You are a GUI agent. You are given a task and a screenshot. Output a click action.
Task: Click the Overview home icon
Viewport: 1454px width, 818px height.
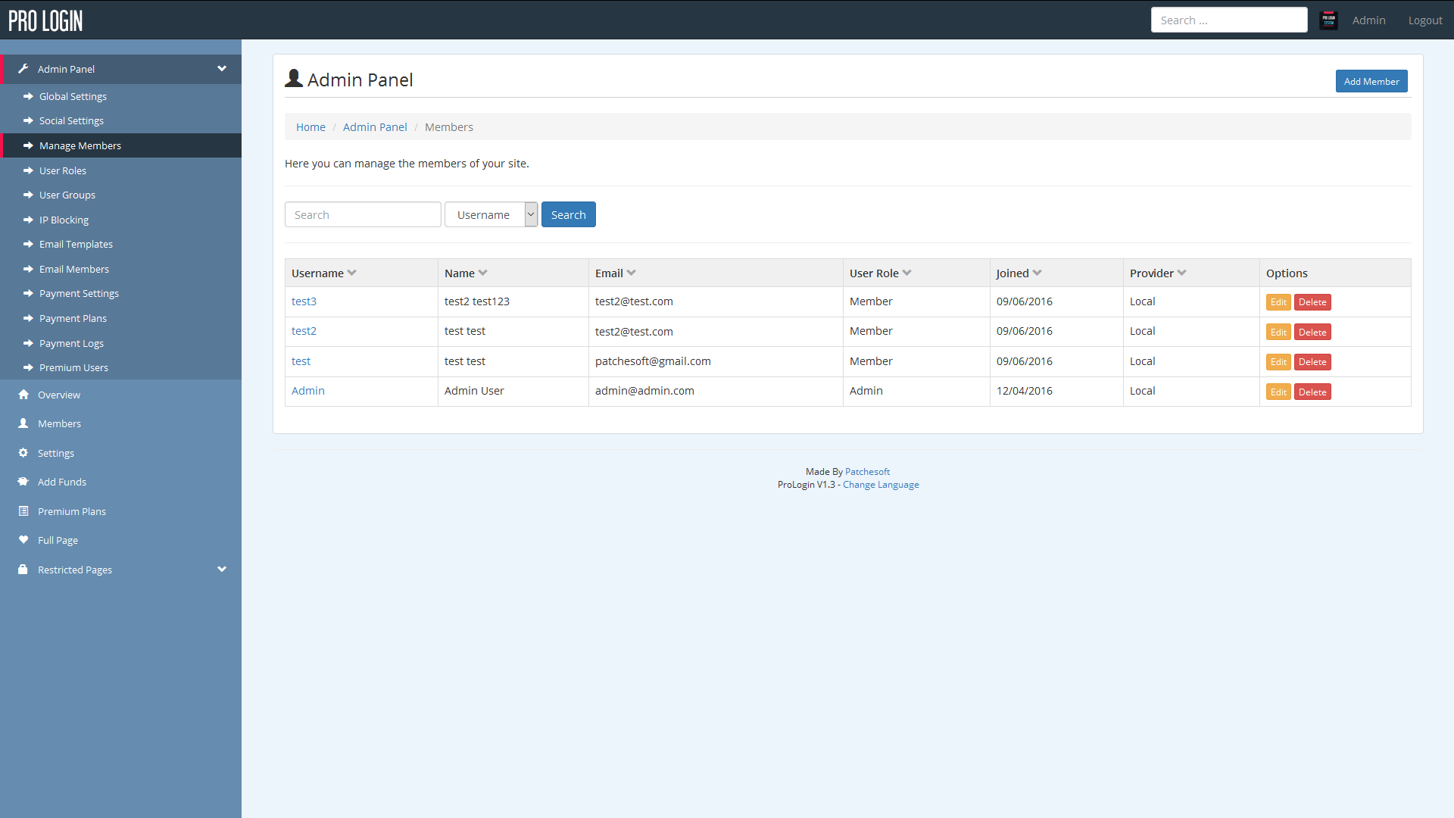pyautogui.click(x=23, y=395)
